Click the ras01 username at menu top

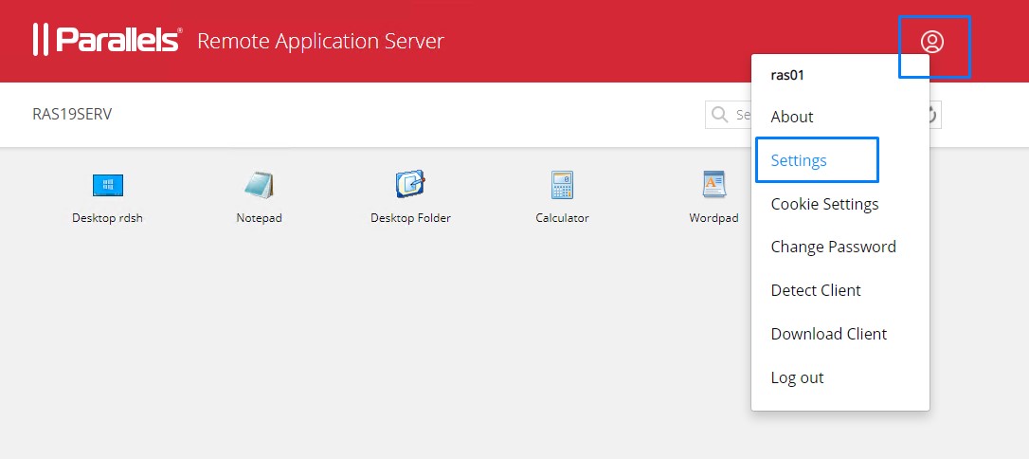pos(787,75)
